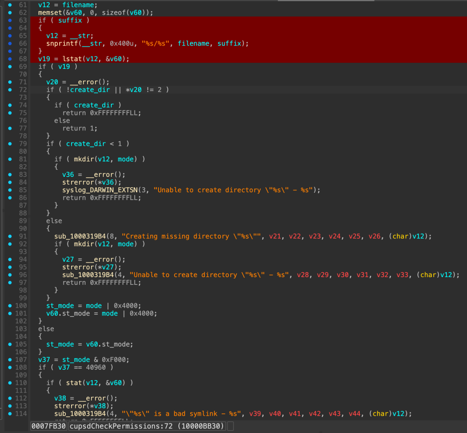The width and height of the screenshot is (467, 433).
Task: Select v38 variable on line 112
Action: click(x=60, y=398)
